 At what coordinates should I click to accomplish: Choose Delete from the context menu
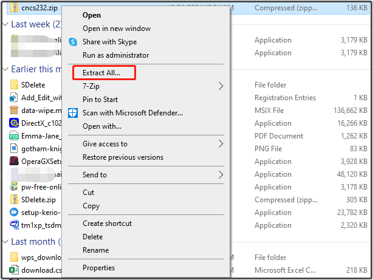[x=93, y=237]
